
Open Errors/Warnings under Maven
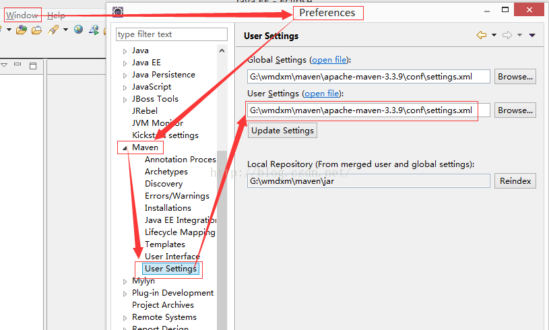coord(176,196)
